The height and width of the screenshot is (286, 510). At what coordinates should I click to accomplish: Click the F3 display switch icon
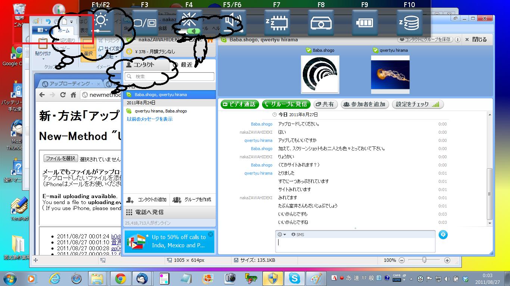click(x=145, y=22)
